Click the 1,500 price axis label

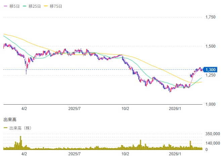[x=211, y=46]
